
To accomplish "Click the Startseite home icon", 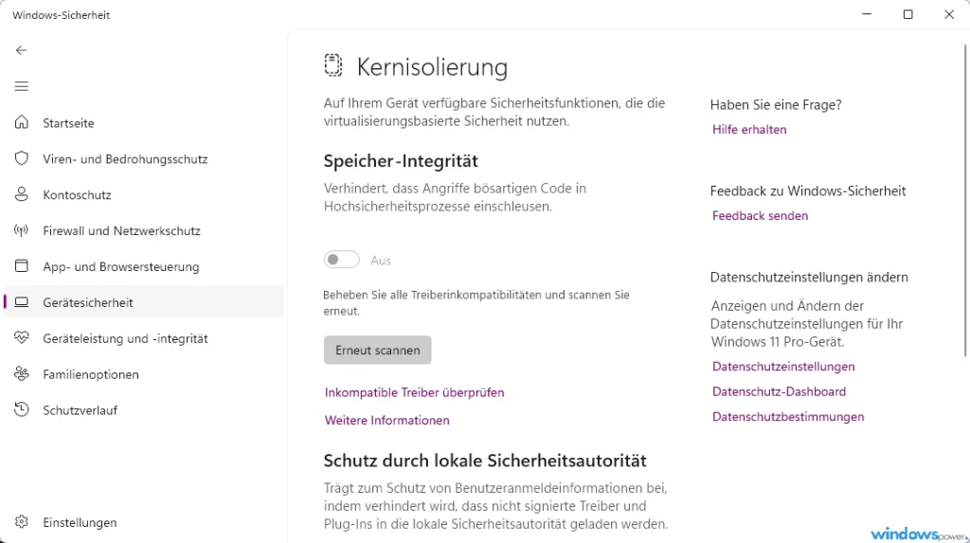I will point(21,122).
